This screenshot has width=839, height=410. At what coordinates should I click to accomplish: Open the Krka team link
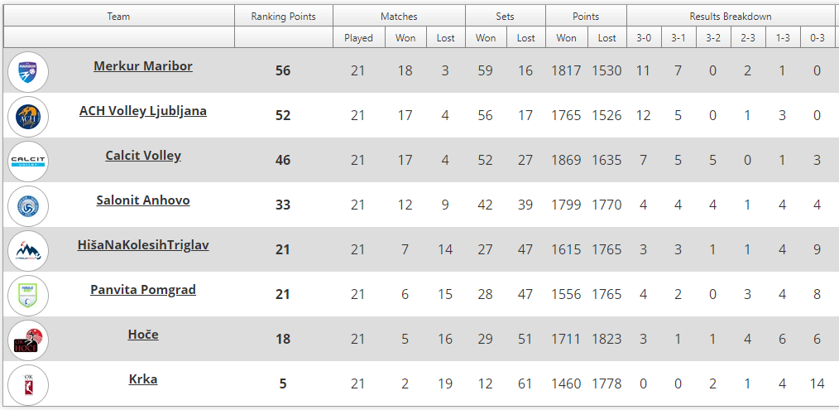(x=143, y=379)
